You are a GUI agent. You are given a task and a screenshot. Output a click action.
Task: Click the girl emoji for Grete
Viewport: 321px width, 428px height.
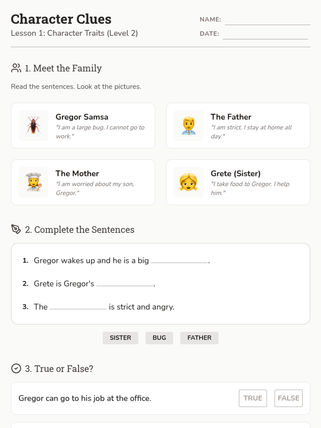(x=189, y=182)
